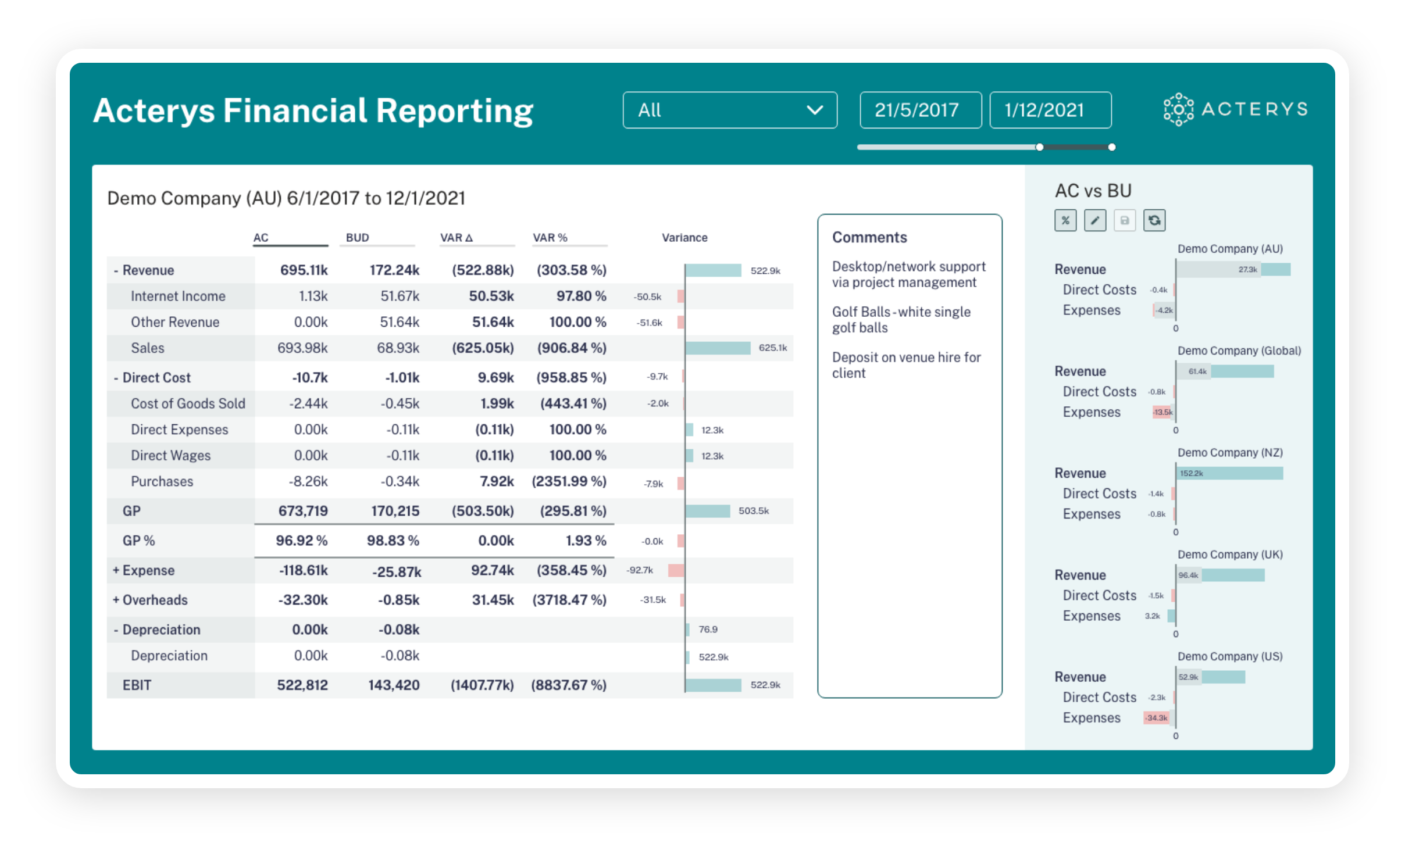The image size is (1405, 851).
Task: Expand the Overheads row group
Action: point(116,600)
